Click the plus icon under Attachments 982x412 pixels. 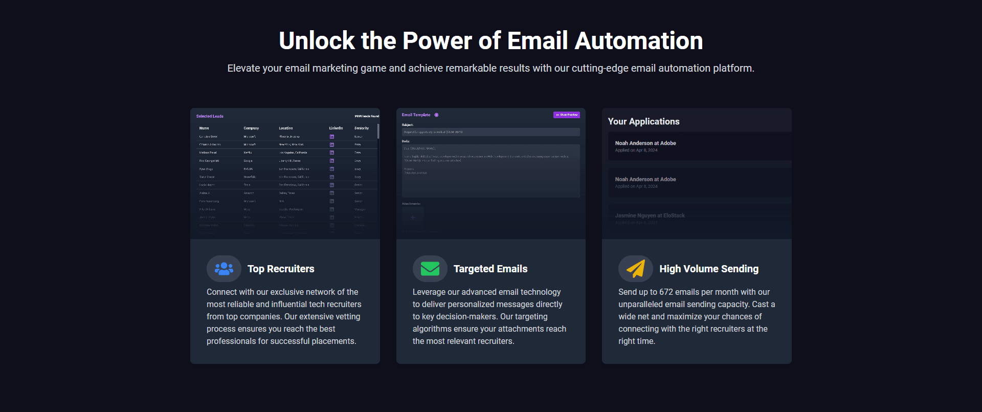coord(413,218)
